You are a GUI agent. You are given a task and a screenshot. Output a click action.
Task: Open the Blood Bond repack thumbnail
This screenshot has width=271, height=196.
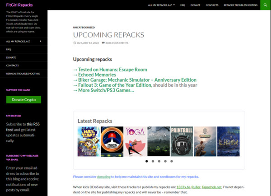205,141
